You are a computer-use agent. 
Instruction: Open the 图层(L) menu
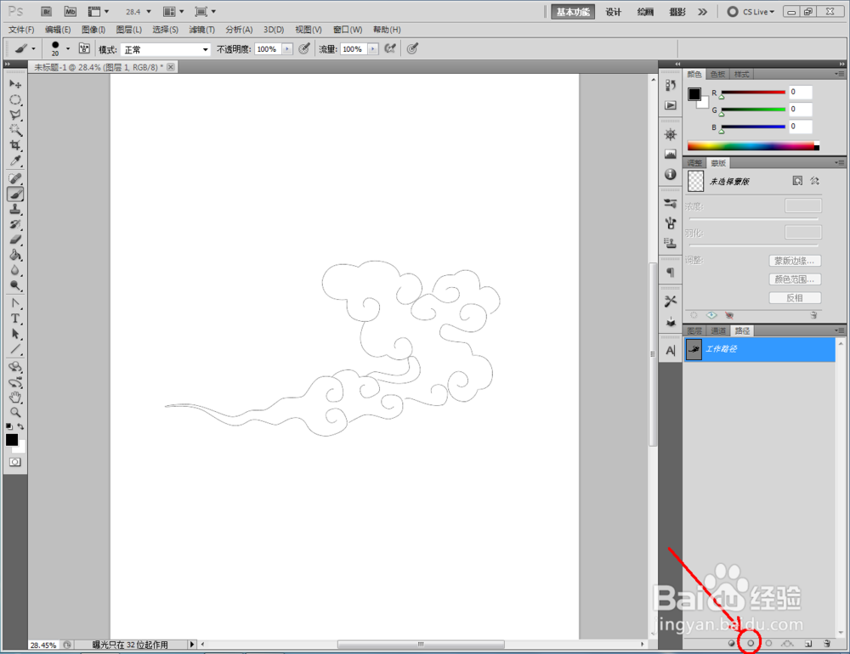coord(129,29)
